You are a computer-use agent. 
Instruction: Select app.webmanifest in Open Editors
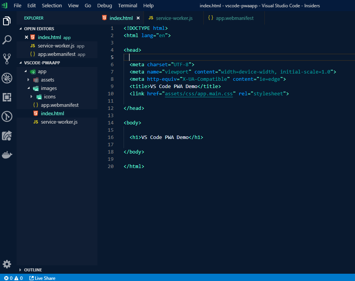pos(57,54)
